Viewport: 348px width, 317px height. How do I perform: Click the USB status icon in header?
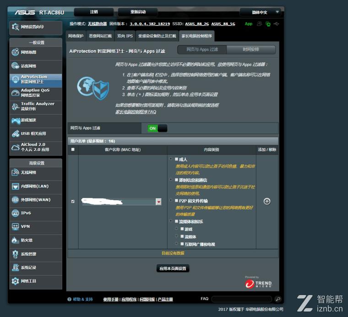click(276, 24)
